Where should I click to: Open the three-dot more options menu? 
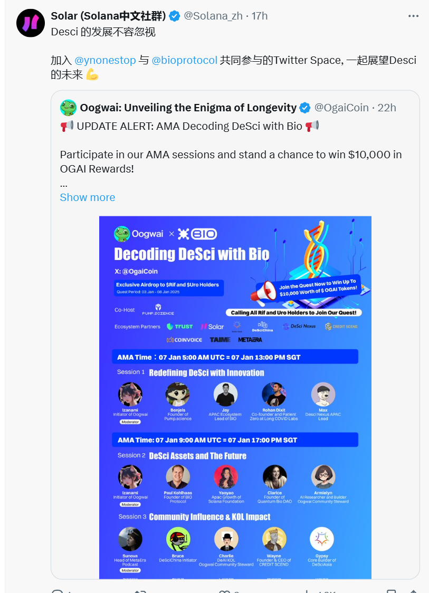pos(413,16)
